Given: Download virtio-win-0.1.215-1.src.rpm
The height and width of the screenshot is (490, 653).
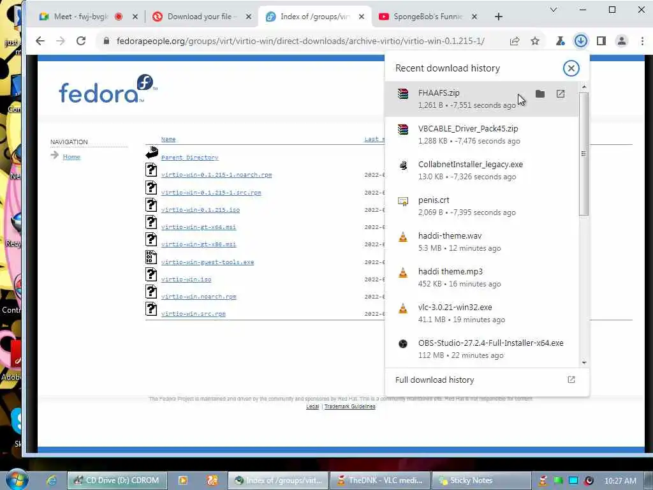Looking at the screenshot, I should 211,193.
